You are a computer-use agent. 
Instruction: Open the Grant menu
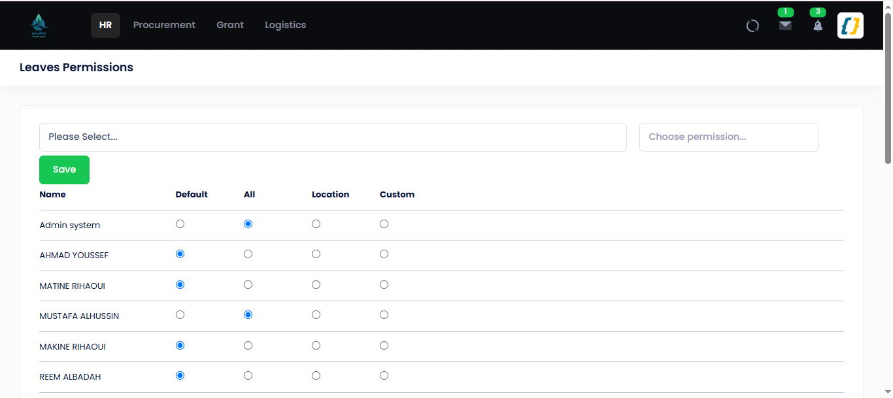coord(230,25)
